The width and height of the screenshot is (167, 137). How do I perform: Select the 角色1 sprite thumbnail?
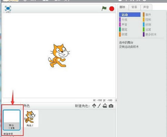[30, 119]
